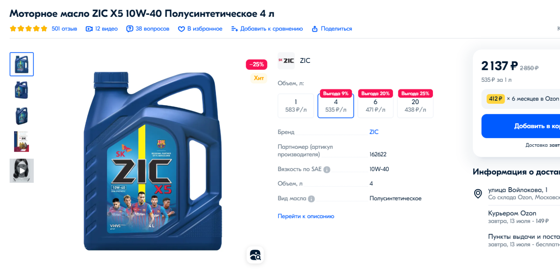Select the 1 liter volume option
This screenshot has height=269, width=560.
(x=296, y=106)
